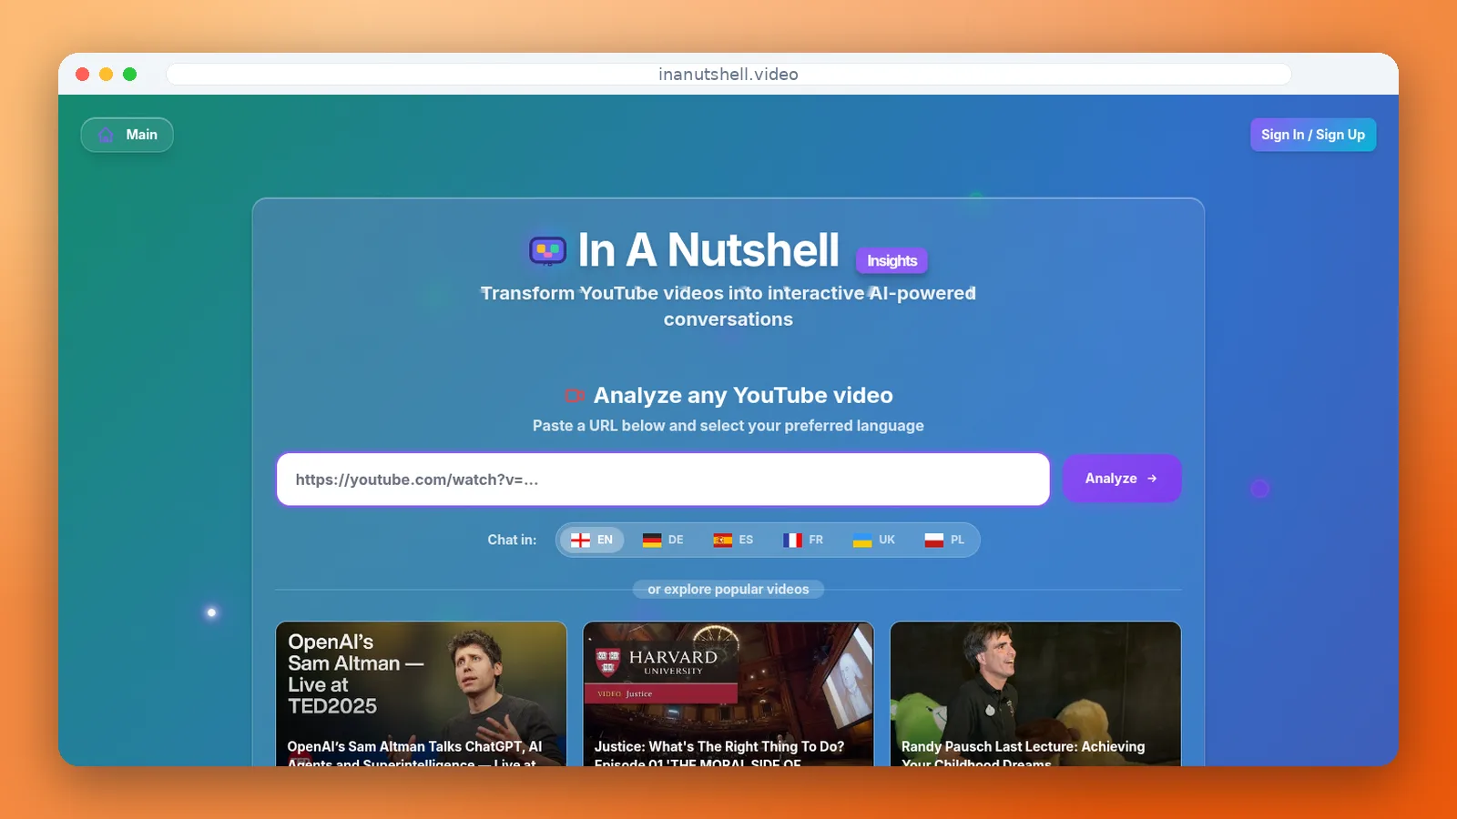Click the yellow minimize window button
This screenshot has width=1457, height=819.
point(106,75)
